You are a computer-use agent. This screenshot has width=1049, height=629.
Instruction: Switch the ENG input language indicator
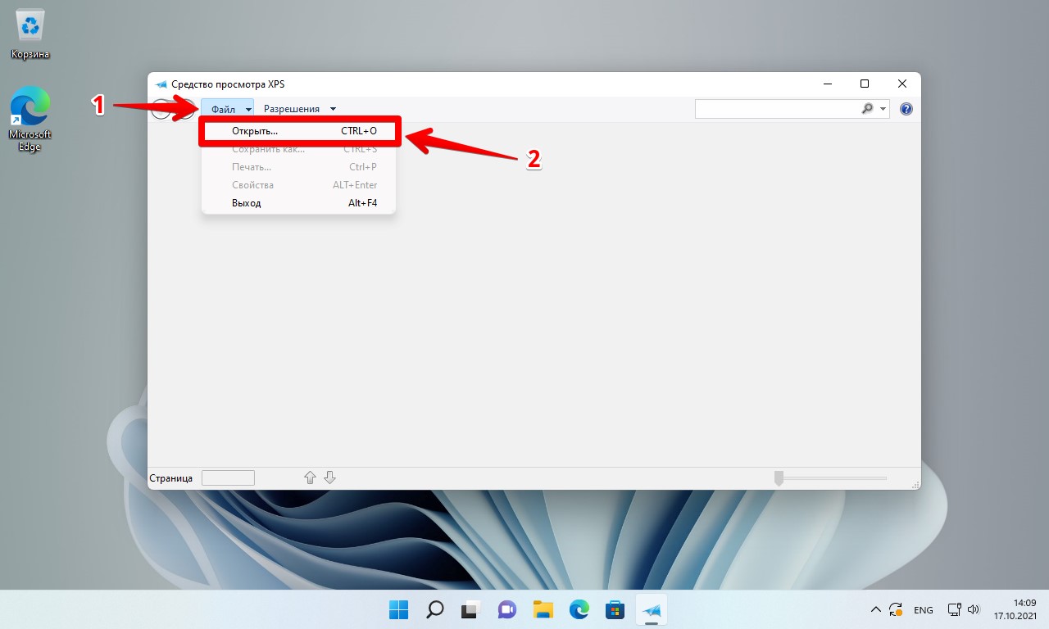pyautogui.click(x=924, y=610)
